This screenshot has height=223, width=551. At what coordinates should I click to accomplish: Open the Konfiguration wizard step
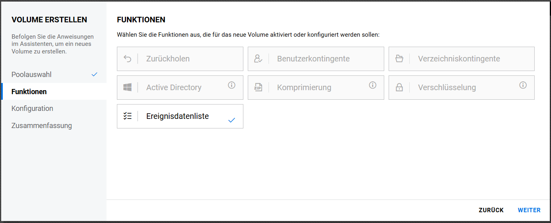(32, 109)
